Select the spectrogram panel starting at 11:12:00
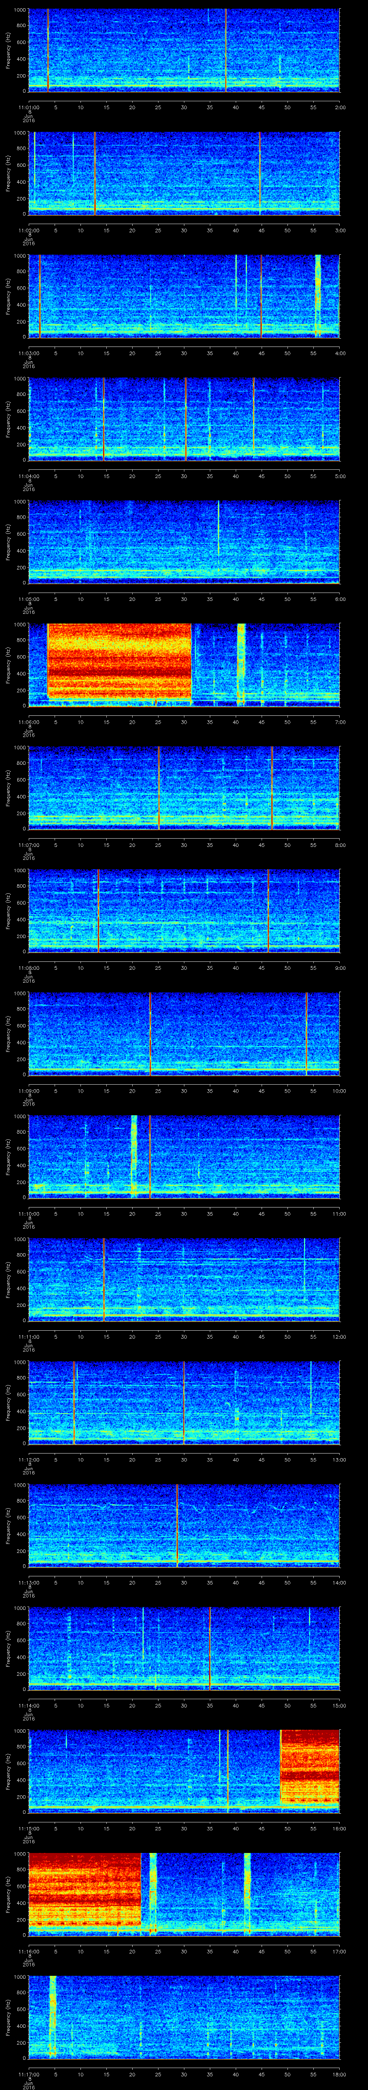368x2090 pixels. (x=184, y=1402)
